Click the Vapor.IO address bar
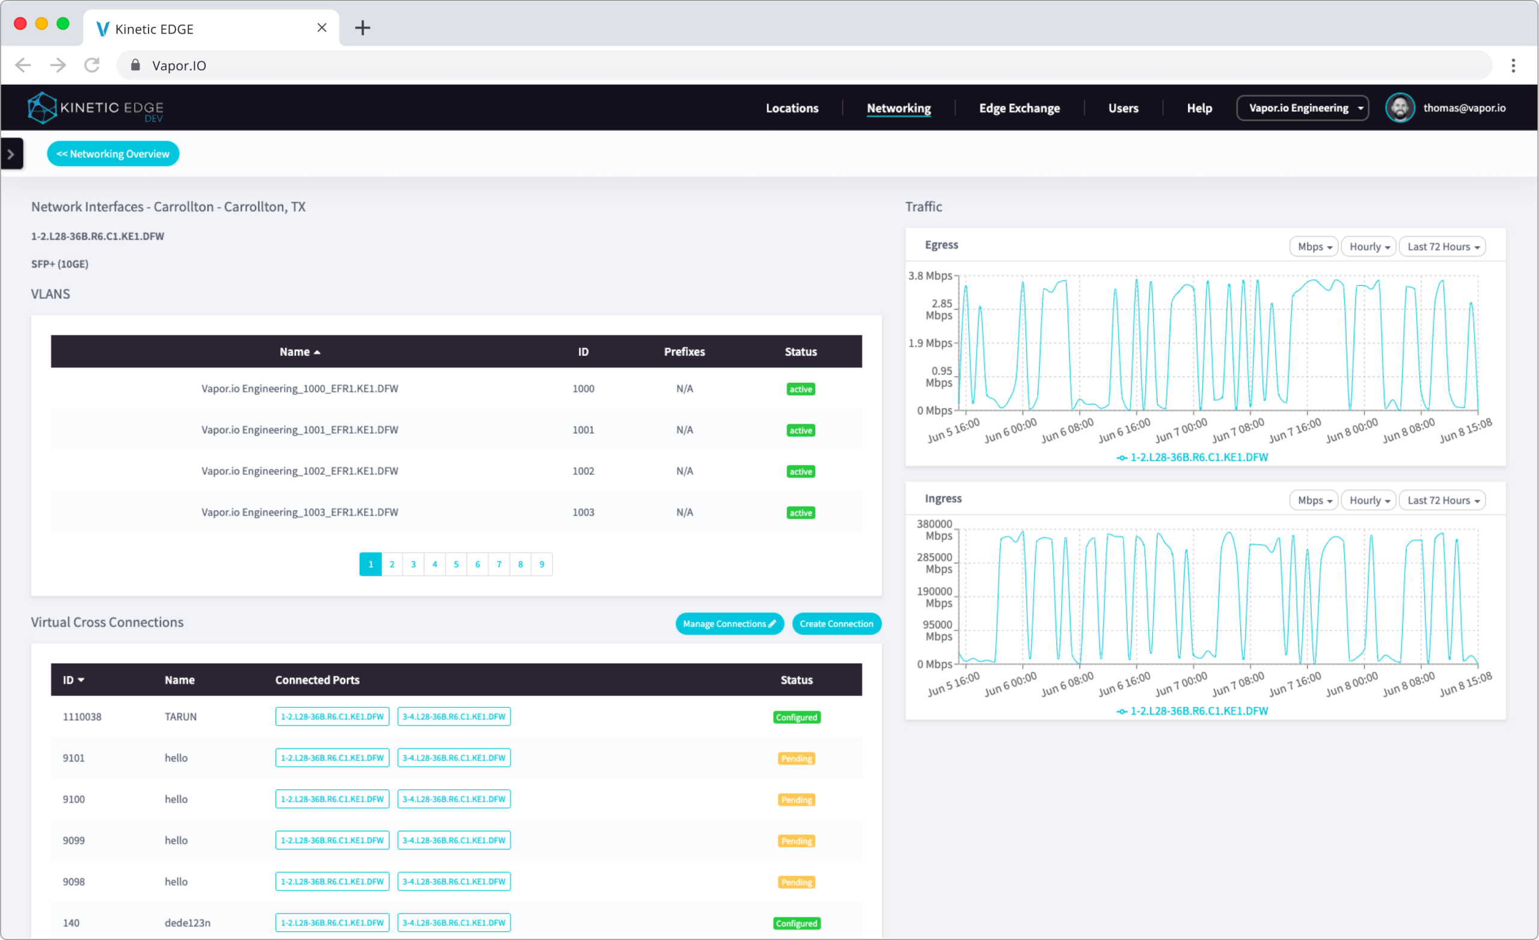Viewport: 1539px width, 940px height. tap(804, 65)
